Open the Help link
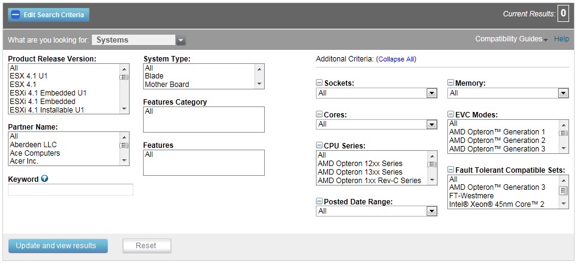Screen dimensions: 577x264 pyautogui.click(x=561, y=39)
